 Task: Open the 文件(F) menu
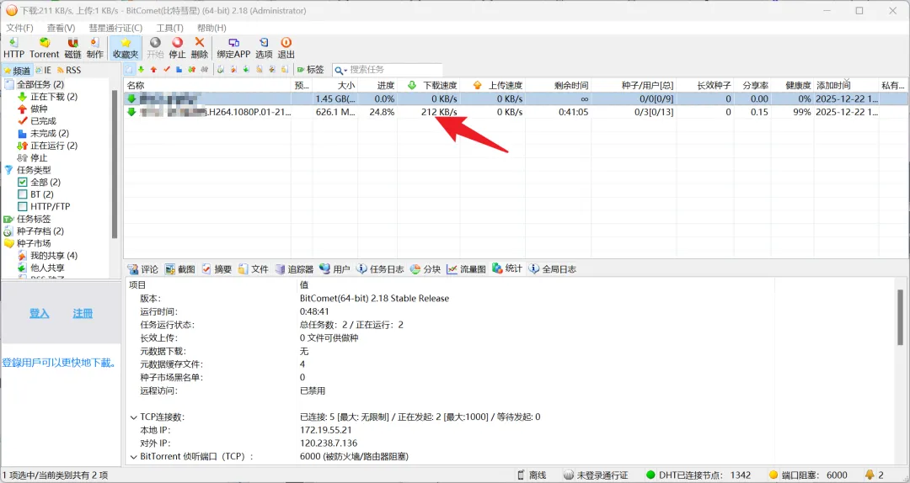[19, 28]
